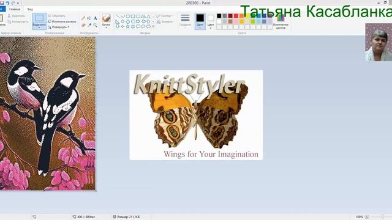Screen dimensions: 392x220
Task: Pick the Four-point star shape
Action: click(x=123, y=26)
